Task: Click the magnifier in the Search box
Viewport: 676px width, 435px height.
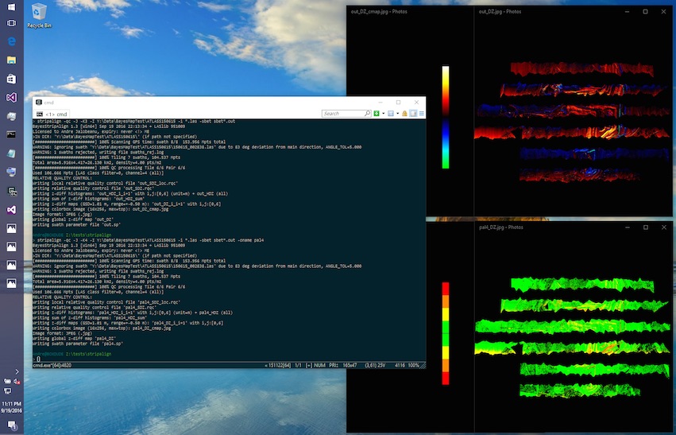Action: click(x=367, y=114)
